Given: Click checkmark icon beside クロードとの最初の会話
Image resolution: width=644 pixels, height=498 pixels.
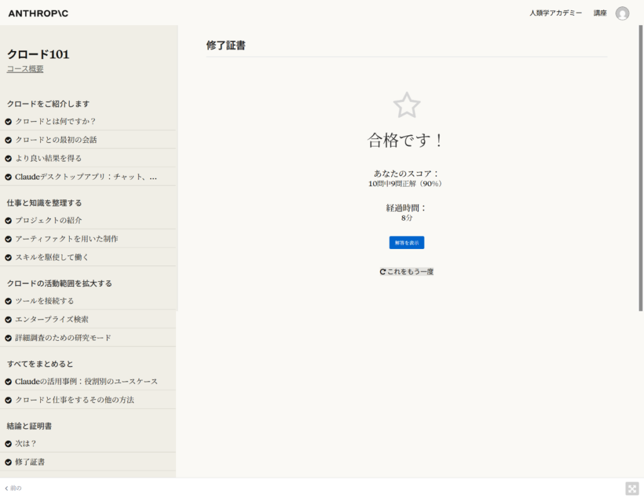Looking at the screenshot, I should [8, 140].
